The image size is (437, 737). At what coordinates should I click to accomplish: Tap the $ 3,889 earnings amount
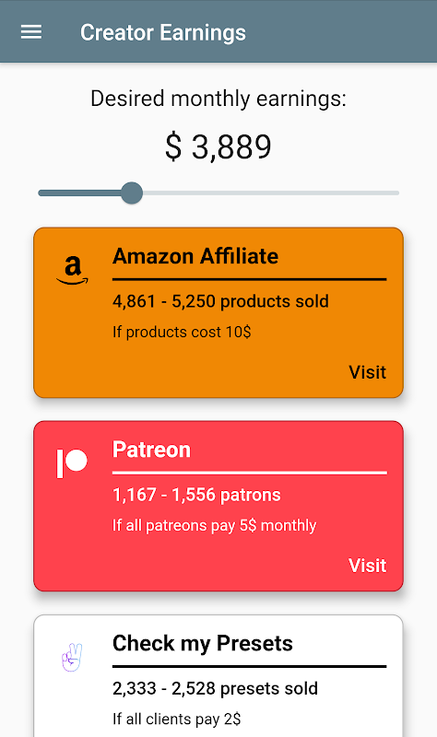(x=218, y=146)
